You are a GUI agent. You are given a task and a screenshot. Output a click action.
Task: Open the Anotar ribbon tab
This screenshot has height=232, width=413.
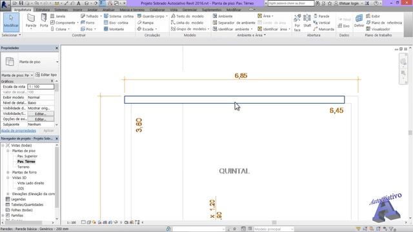coord(92,10)
